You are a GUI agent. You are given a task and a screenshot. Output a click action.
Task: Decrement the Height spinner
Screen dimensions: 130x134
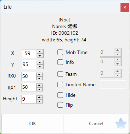(x=39, y=101)
